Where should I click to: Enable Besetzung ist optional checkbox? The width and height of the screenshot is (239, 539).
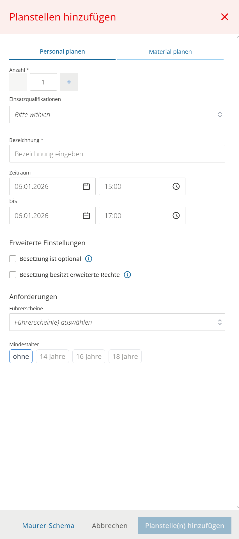(13, 259)
